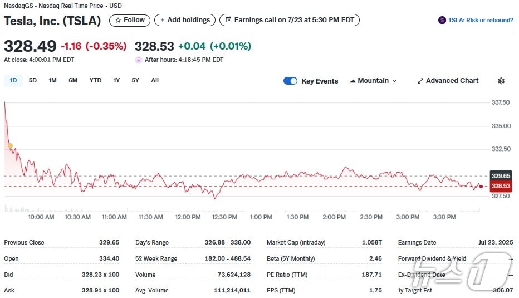Expand the Mountain chart type dropdown

point(394,81)
